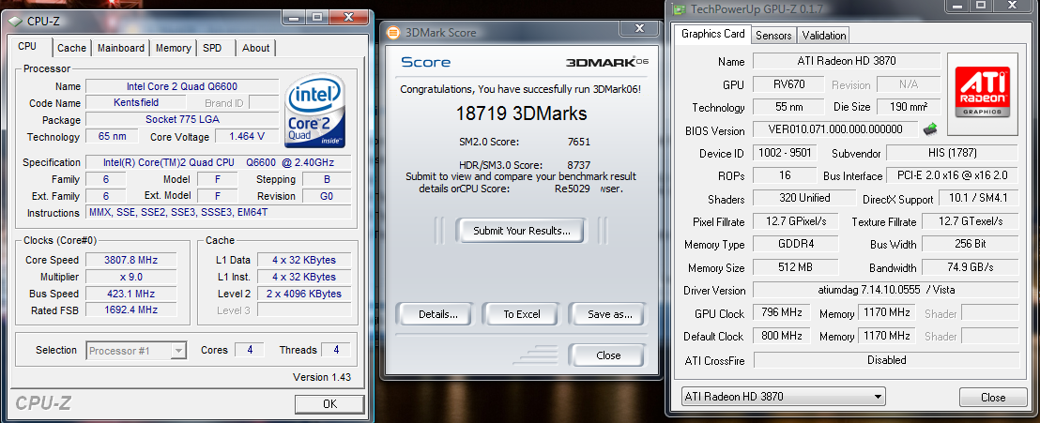Click the Multiplier value x 9.0
The image size is (1040, 423).
pos(131,277)
